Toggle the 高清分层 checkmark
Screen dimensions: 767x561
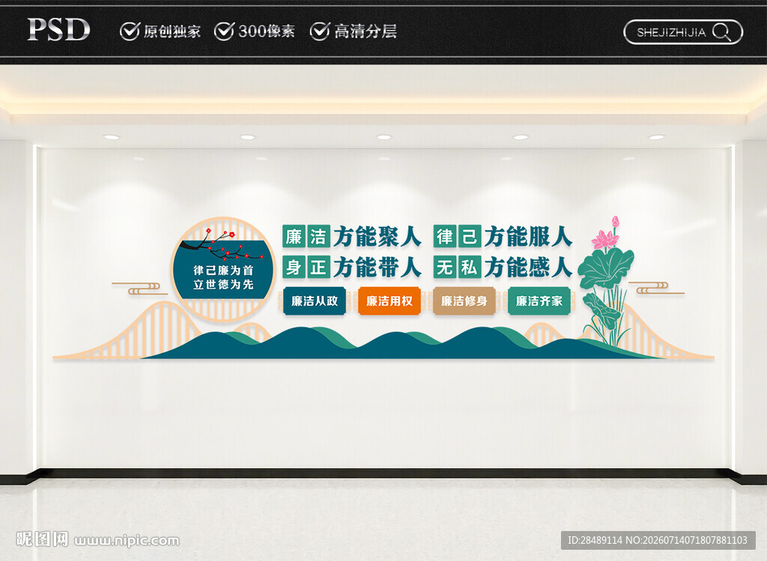319,31
